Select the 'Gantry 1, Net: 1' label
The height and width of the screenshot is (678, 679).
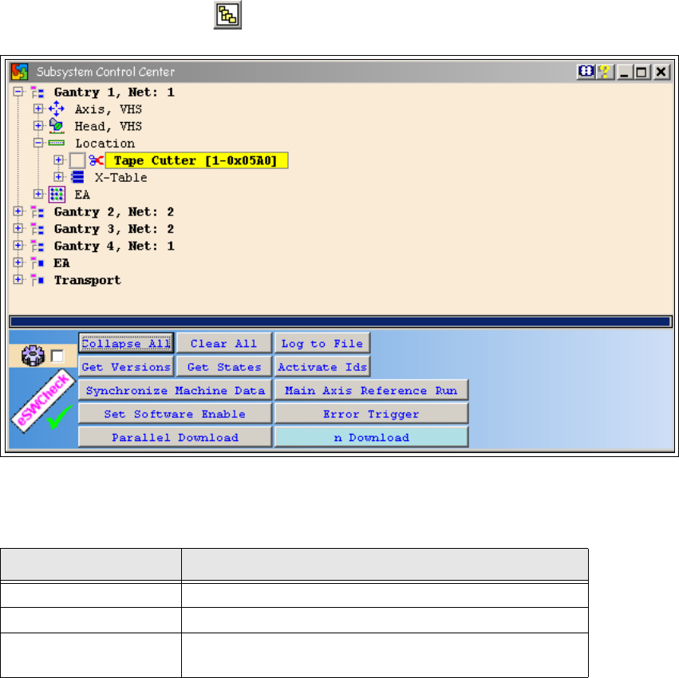[114, 93]
